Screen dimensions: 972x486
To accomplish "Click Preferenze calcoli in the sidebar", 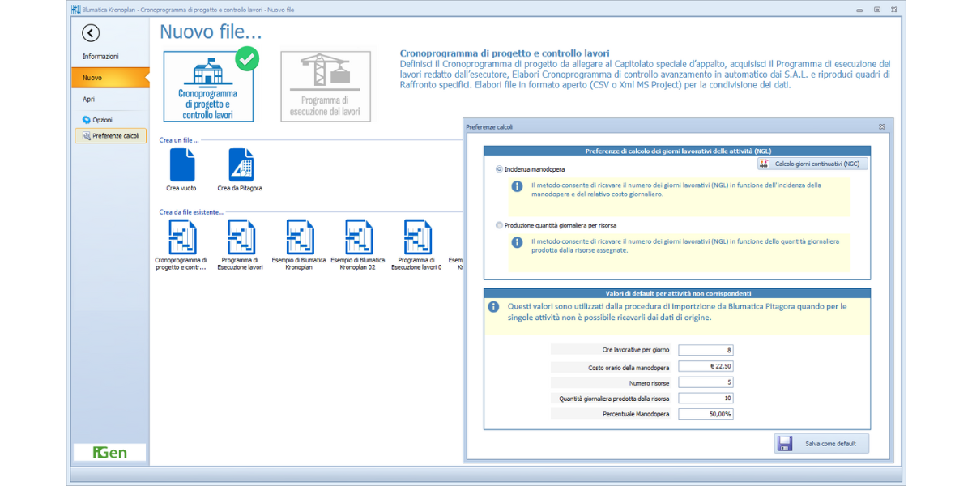I will click(x=111, y=136).
